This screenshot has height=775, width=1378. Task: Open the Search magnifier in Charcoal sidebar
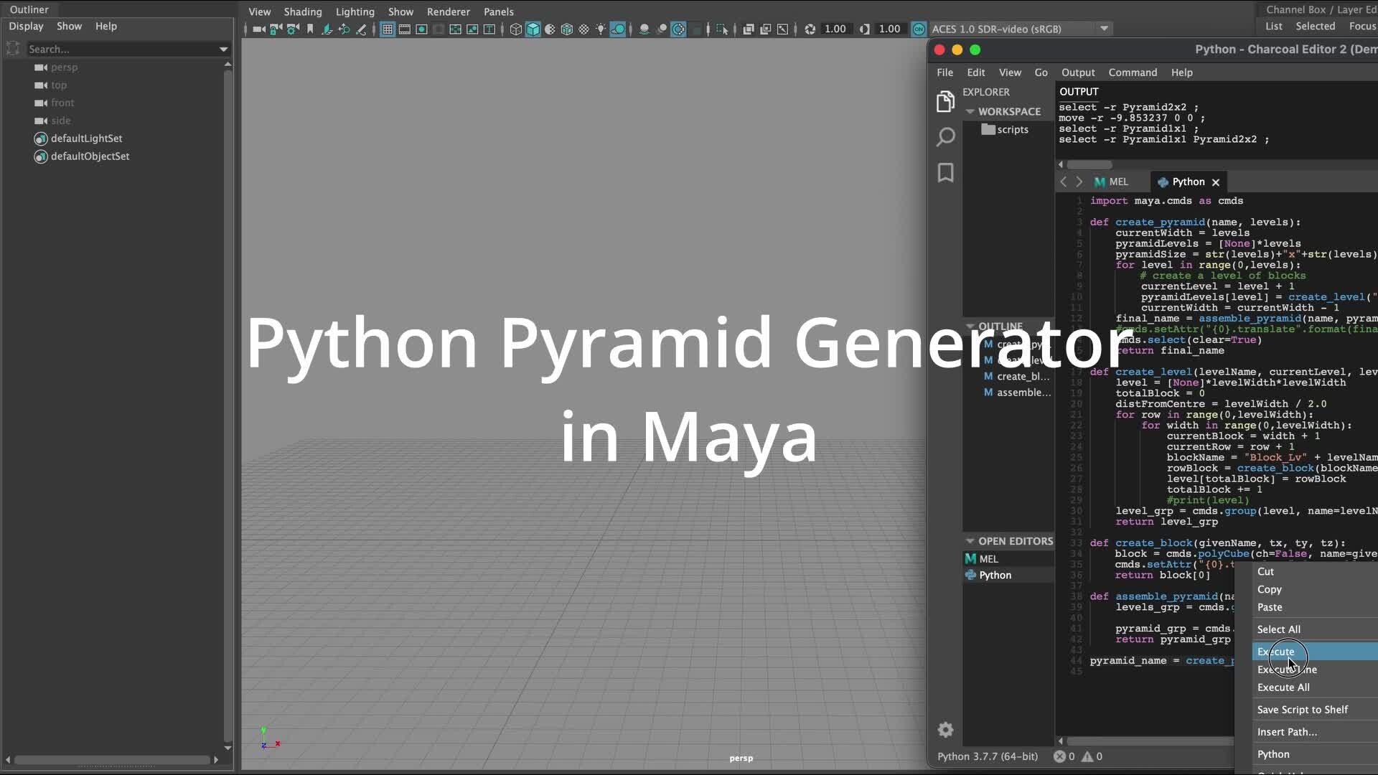(x=945, y=136)
